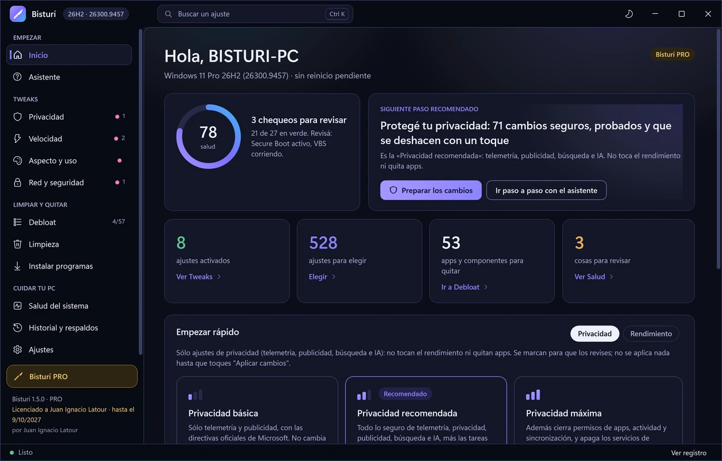
Task: Switch to the Rendimiento quick-start tab
Action: pos(651,334)
